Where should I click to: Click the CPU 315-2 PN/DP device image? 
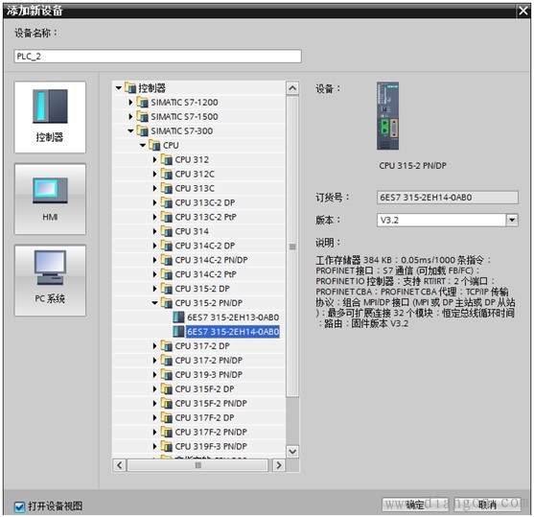387,116
